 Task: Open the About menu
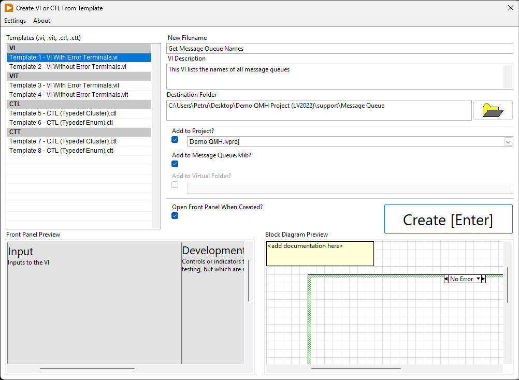[x=41, y=21]
